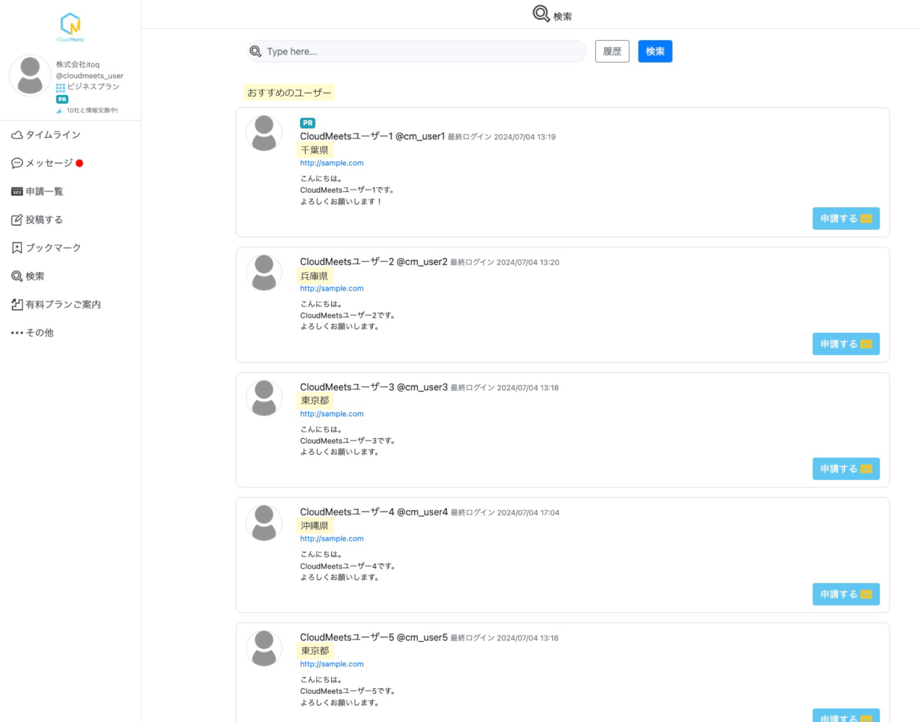Open the 履歴 search history

[612, 51]
